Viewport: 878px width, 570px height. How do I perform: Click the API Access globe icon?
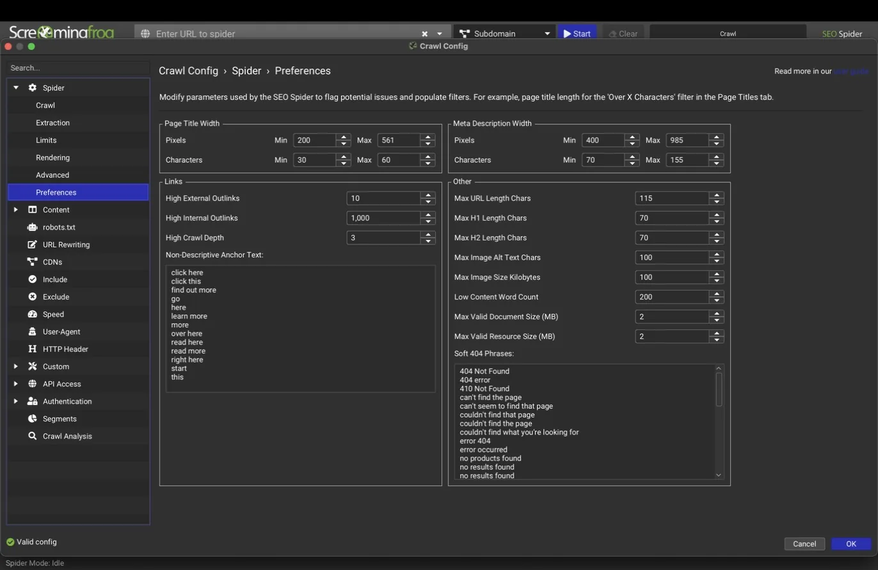coord(32,384)
